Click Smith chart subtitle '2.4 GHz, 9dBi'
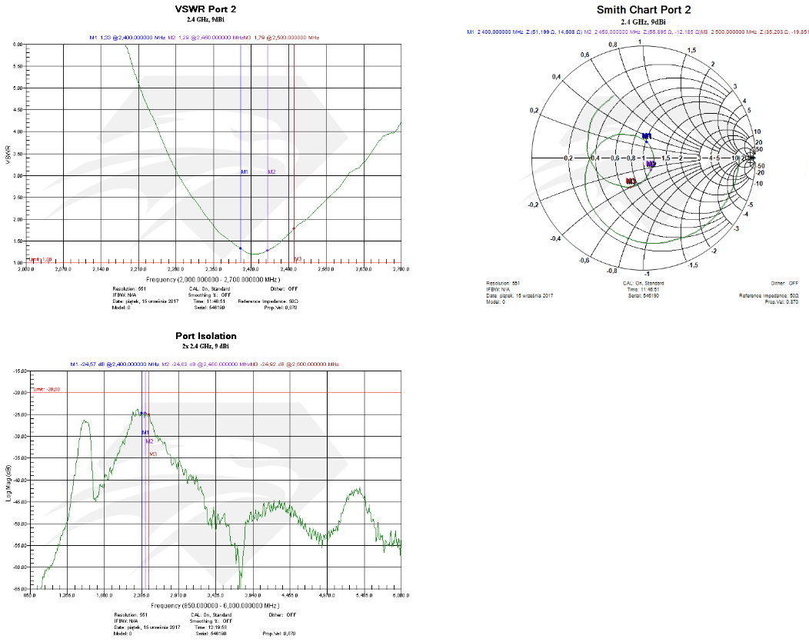Screen dimensions: 809x642 [644, 22]
